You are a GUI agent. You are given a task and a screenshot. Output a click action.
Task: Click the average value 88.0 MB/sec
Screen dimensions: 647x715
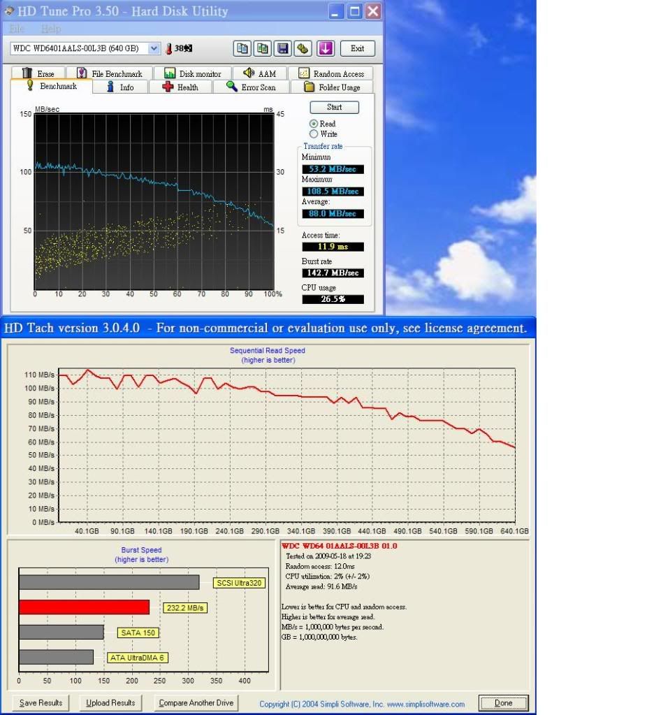click(x=333, y=214)
